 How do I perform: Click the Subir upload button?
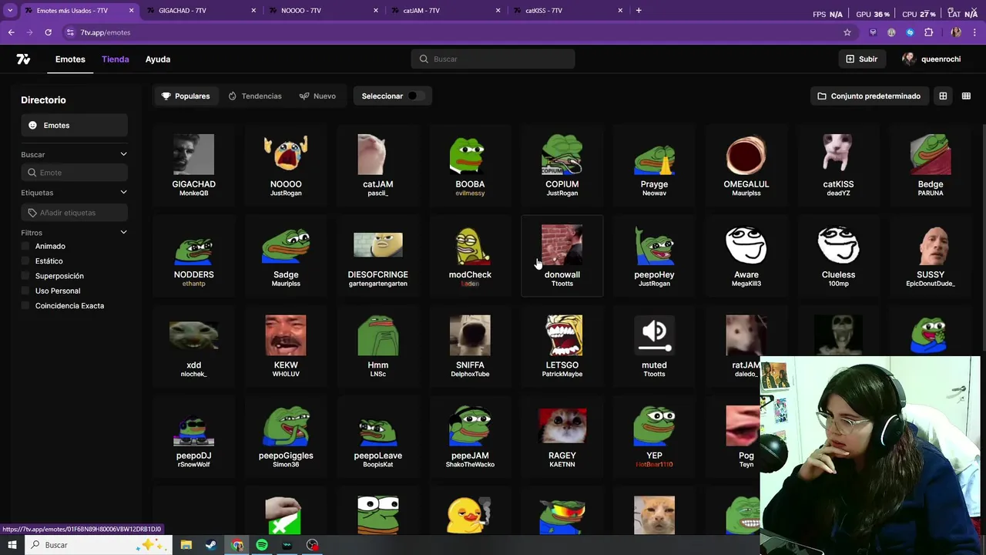pos(861,59)
